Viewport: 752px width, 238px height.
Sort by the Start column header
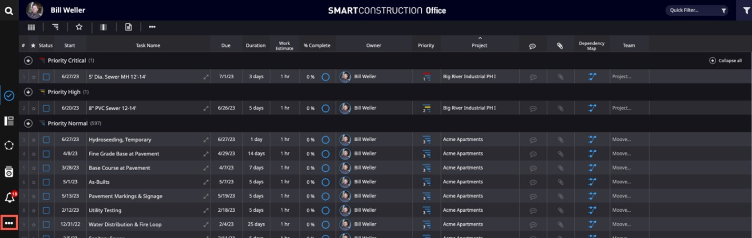[69, 46]
